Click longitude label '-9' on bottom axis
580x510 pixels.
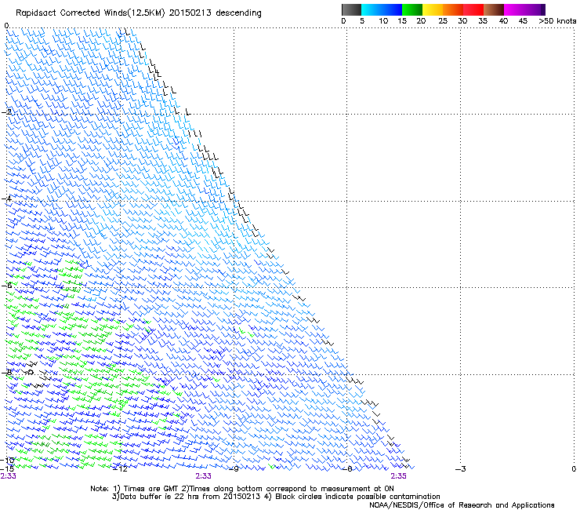[234, 469]
